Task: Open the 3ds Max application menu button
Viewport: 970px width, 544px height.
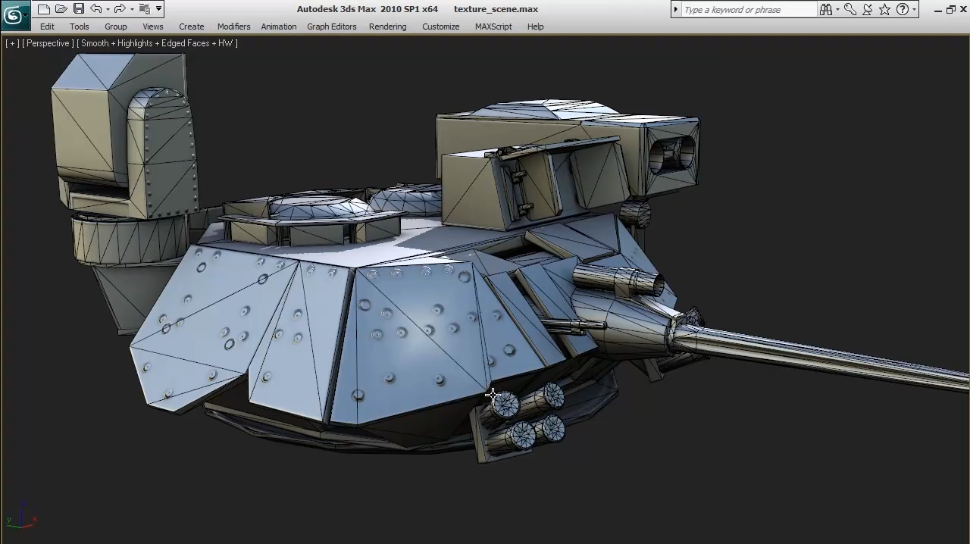Action: click(14, 15)
